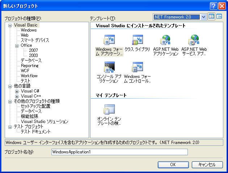Select the Office project type

point(26,45)
